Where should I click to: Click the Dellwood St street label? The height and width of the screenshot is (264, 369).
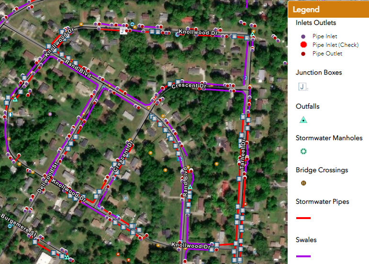[x=47, y=177]
